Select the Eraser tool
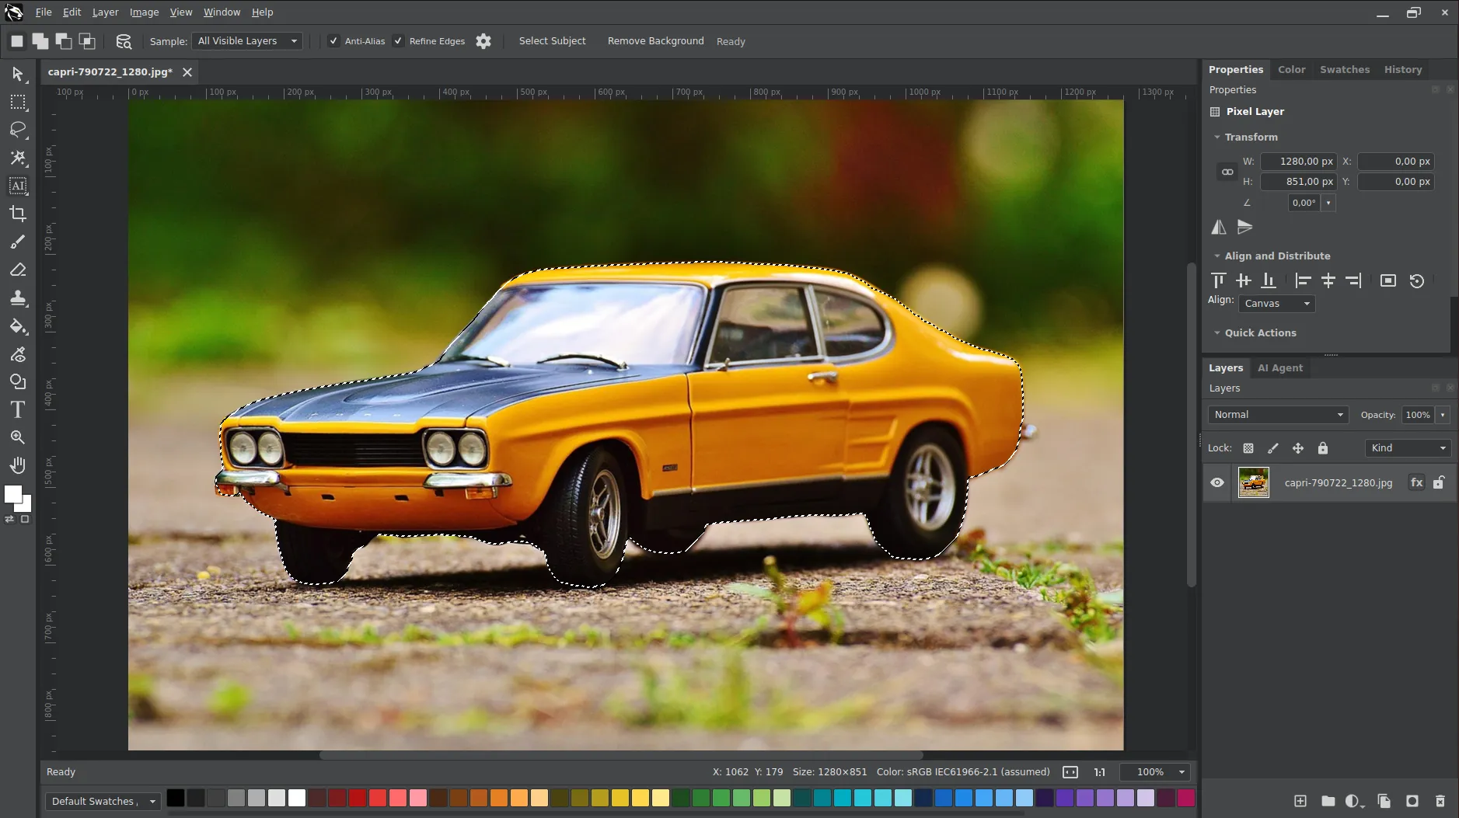 coord(18,270)
